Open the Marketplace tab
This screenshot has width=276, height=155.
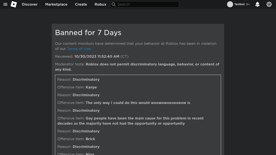[56, 4]
